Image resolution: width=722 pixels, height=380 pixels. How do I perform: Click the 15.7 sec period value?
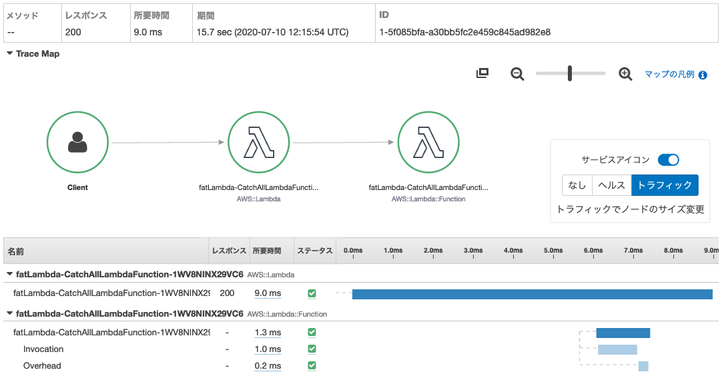273,32
